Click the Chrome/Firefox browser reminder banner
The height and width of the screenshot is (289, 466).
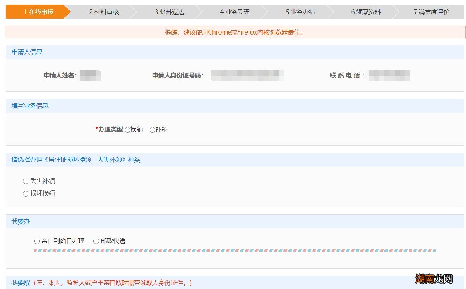pos(233,32)
